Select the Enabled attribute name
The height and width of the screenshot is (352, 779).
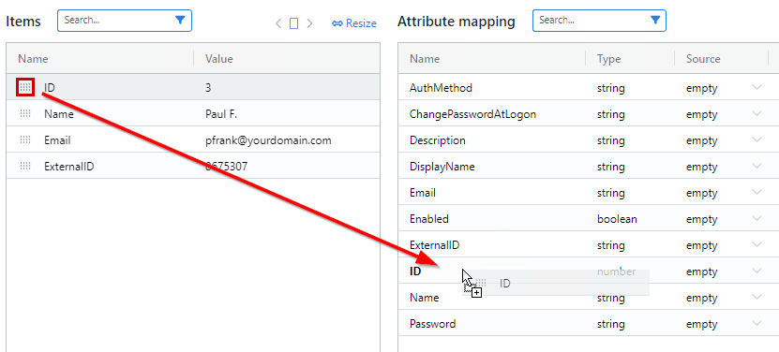[x=428, y=219]
